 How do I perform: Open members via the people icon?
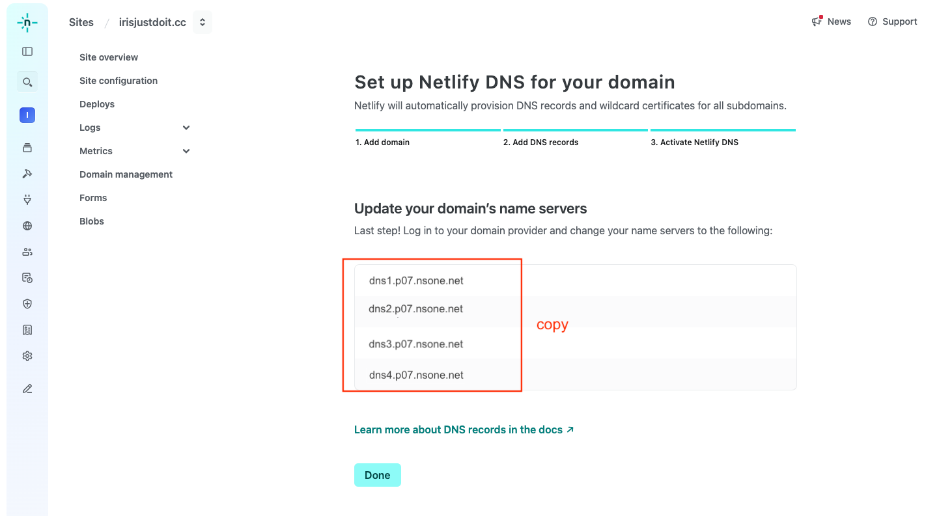(27, 252)
